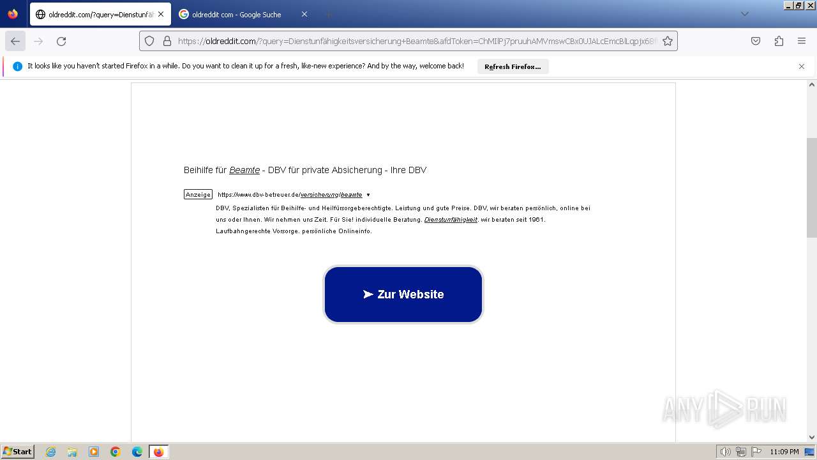Open the volume speaker tray icon

tap(725, 452)
